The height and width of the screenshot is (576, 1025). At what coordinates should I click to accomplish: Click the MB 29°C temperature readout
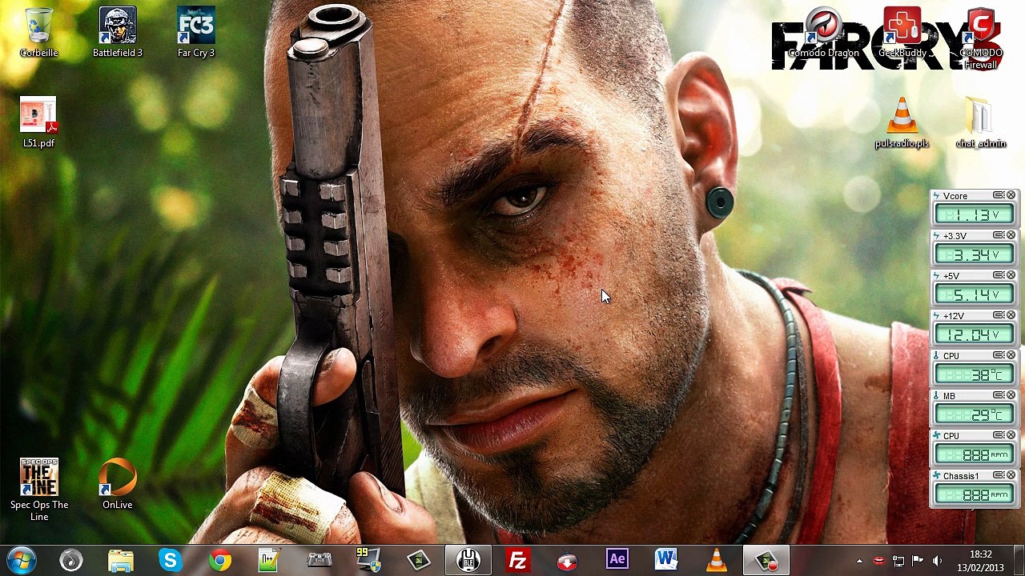click(974, 414)
